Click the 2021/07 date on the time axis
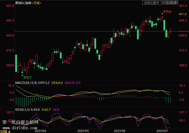This screenshot has height=133, width=189. (x=163, y=131)
